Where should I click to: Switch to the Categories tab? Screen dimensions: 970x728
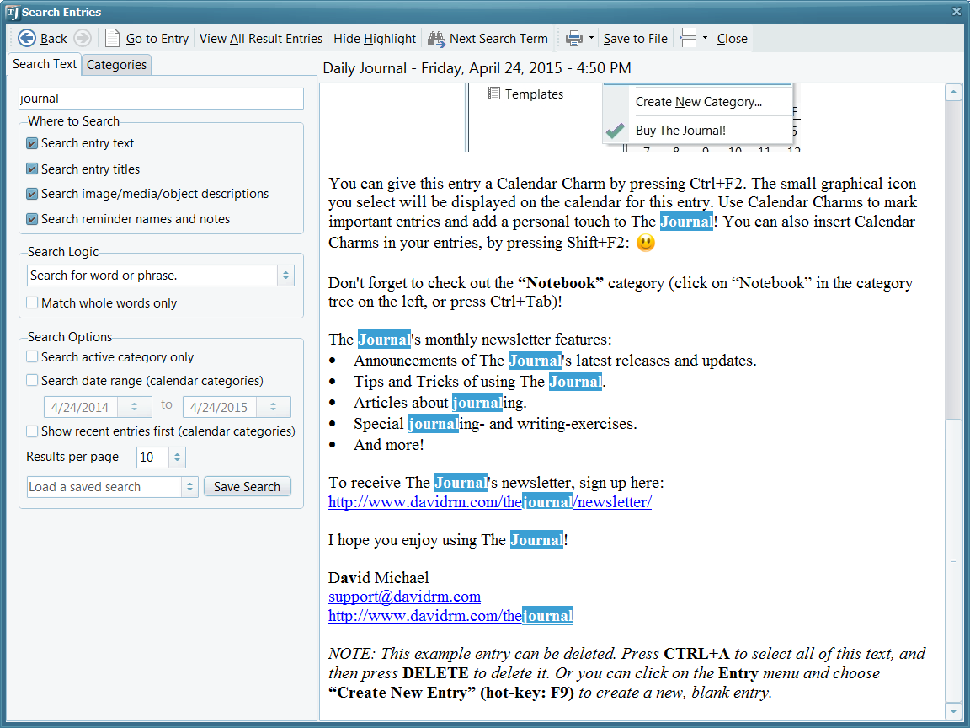click(117, 65)
